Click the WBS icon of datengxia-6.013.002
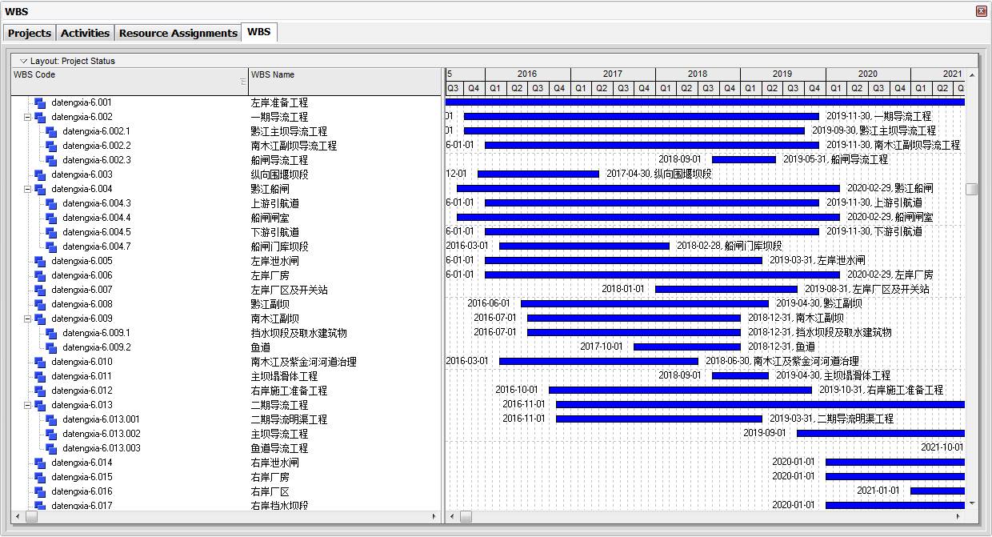 pos(51,434)
